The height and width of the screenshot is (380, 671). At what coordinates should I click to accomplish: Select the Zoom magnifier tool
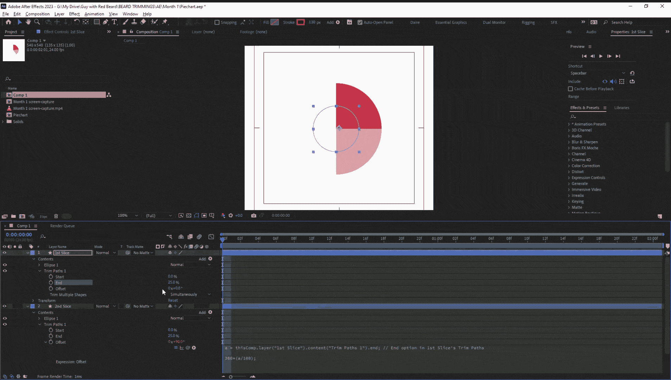[x=37, y=22]
